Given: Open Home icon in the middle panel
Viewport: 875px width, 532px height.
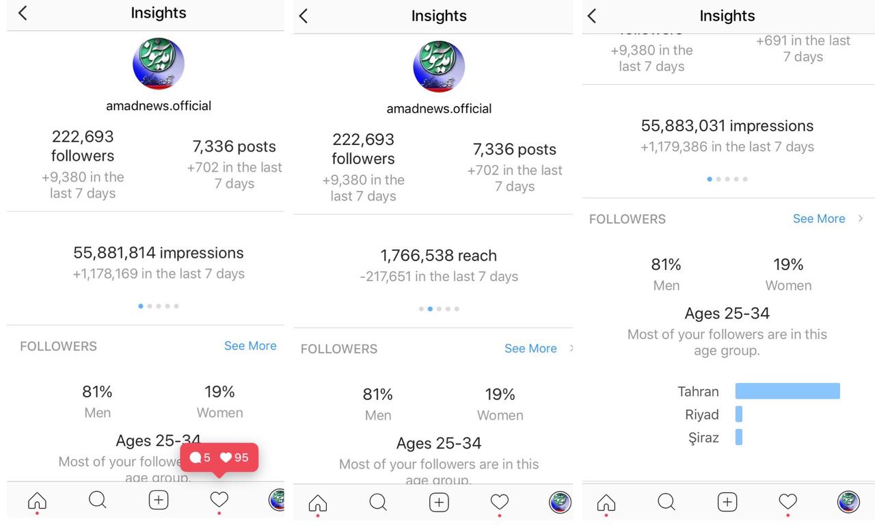Looking at the screenshot, I should coord(318,503).
